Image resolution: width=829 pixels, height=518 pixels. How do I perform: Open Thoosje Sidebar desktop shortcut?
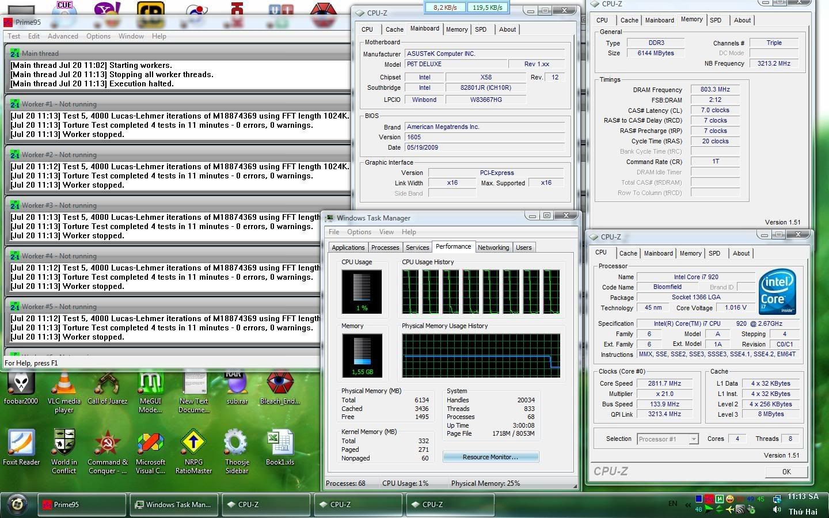pos(237,451)
